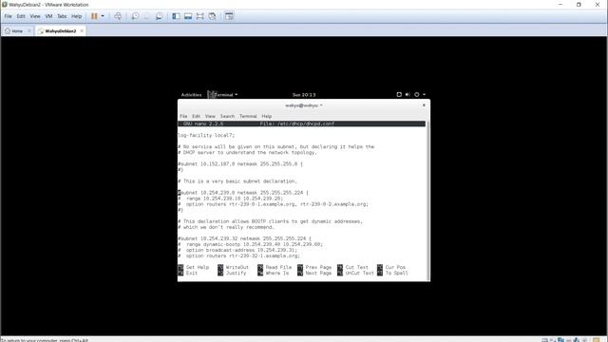Expand the GNOME system menu arrow
The height and width of the screenshot is (342, 608).
click(425, 95)
